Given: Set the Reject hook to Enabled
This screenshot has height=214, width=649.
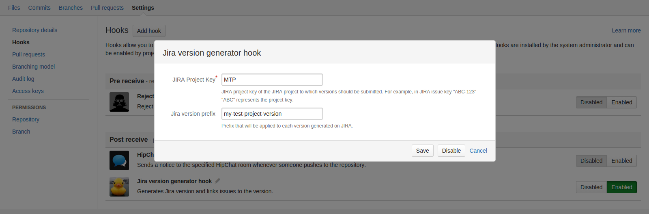Looking at the screenshot, I should (622, 102).
